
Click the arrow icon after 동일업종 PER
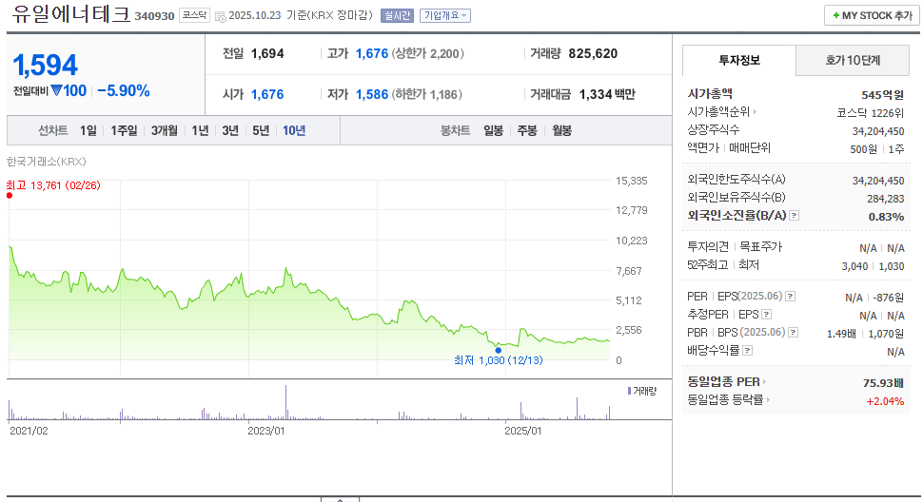765,382
